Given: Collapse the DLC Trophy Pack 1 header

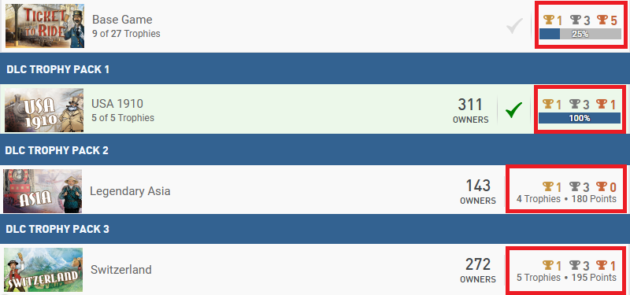Looking at the screenshot, I should pyautogui.click(x=315, y=68).
